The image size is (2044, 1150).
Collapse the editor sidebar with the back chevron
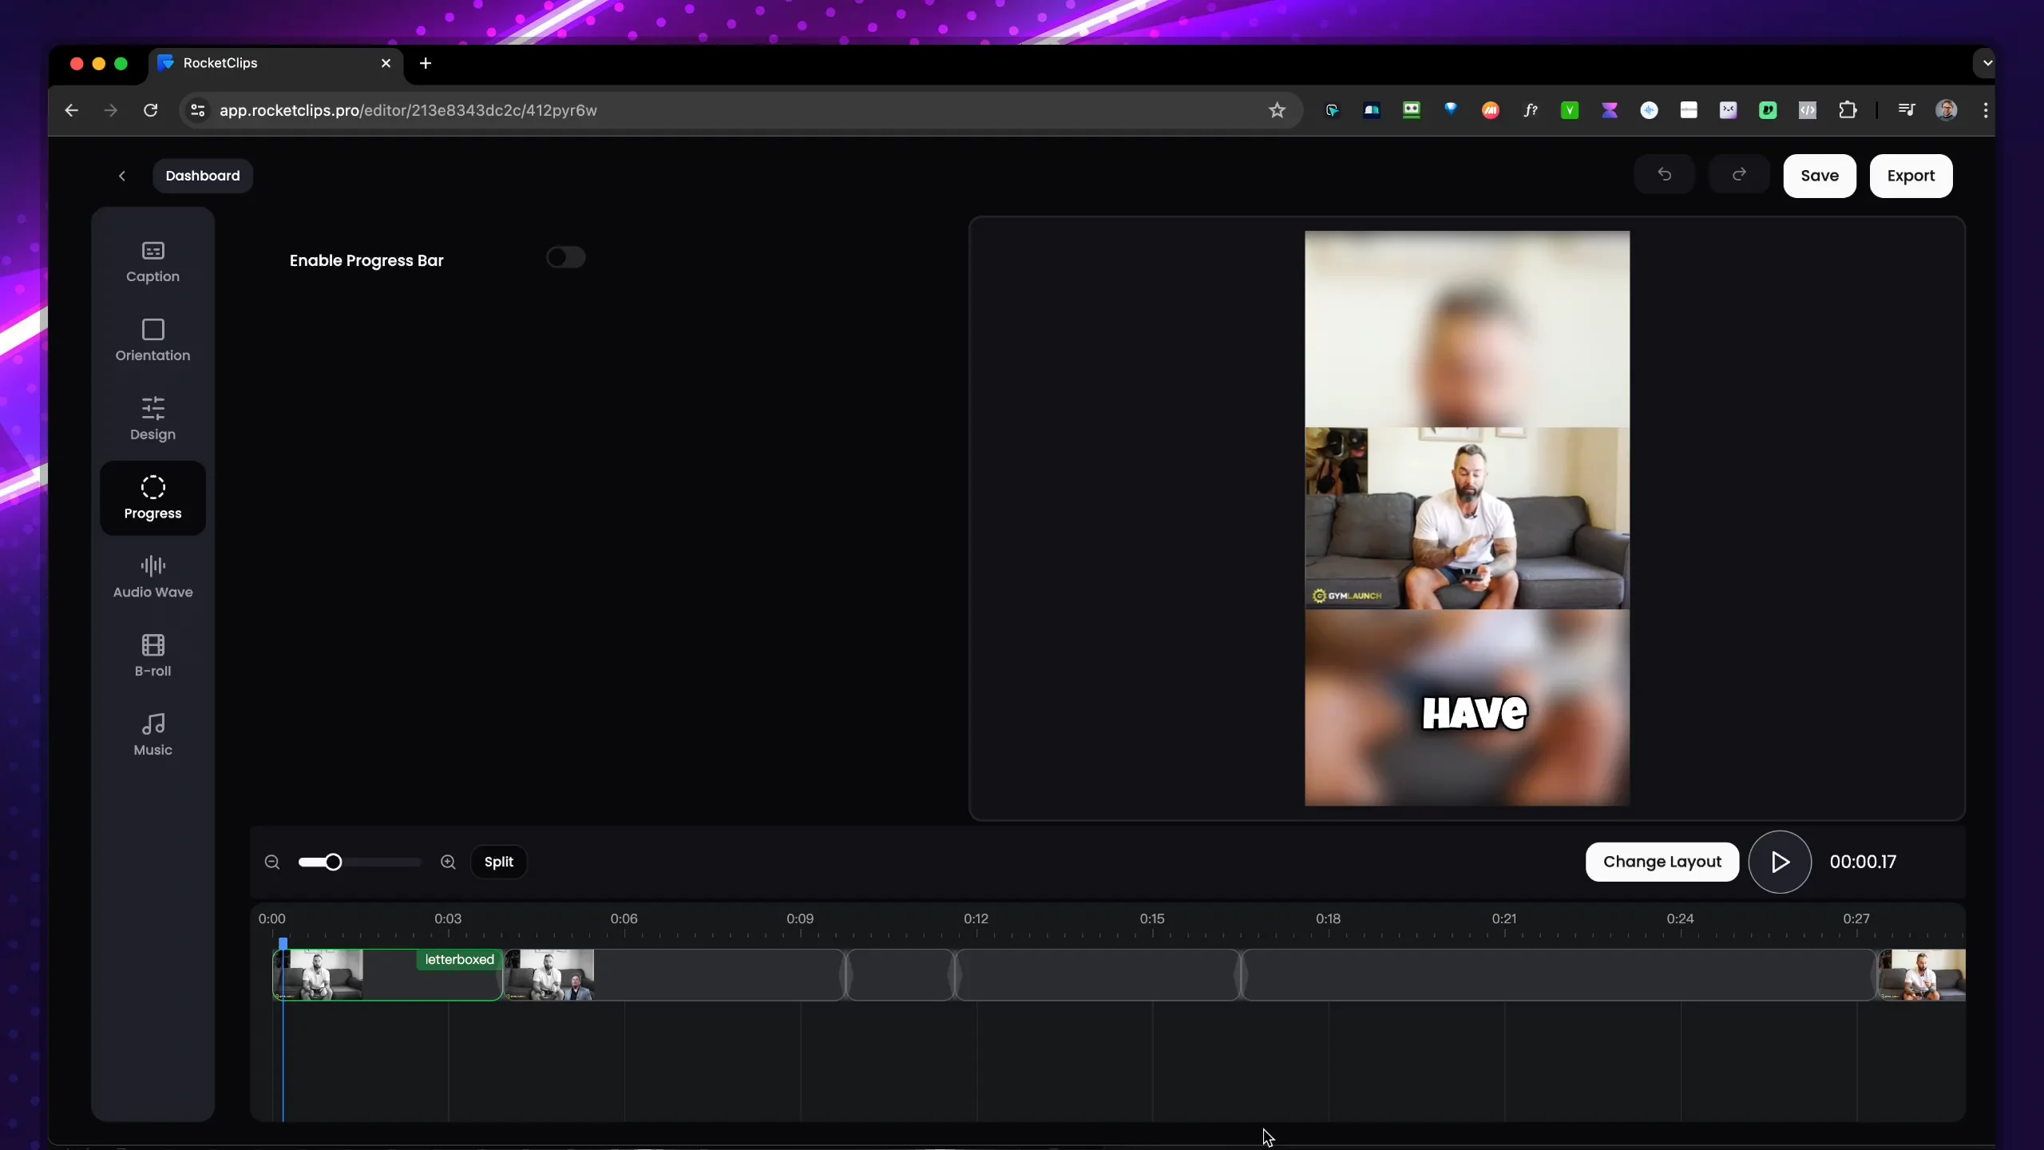[122, 176]
